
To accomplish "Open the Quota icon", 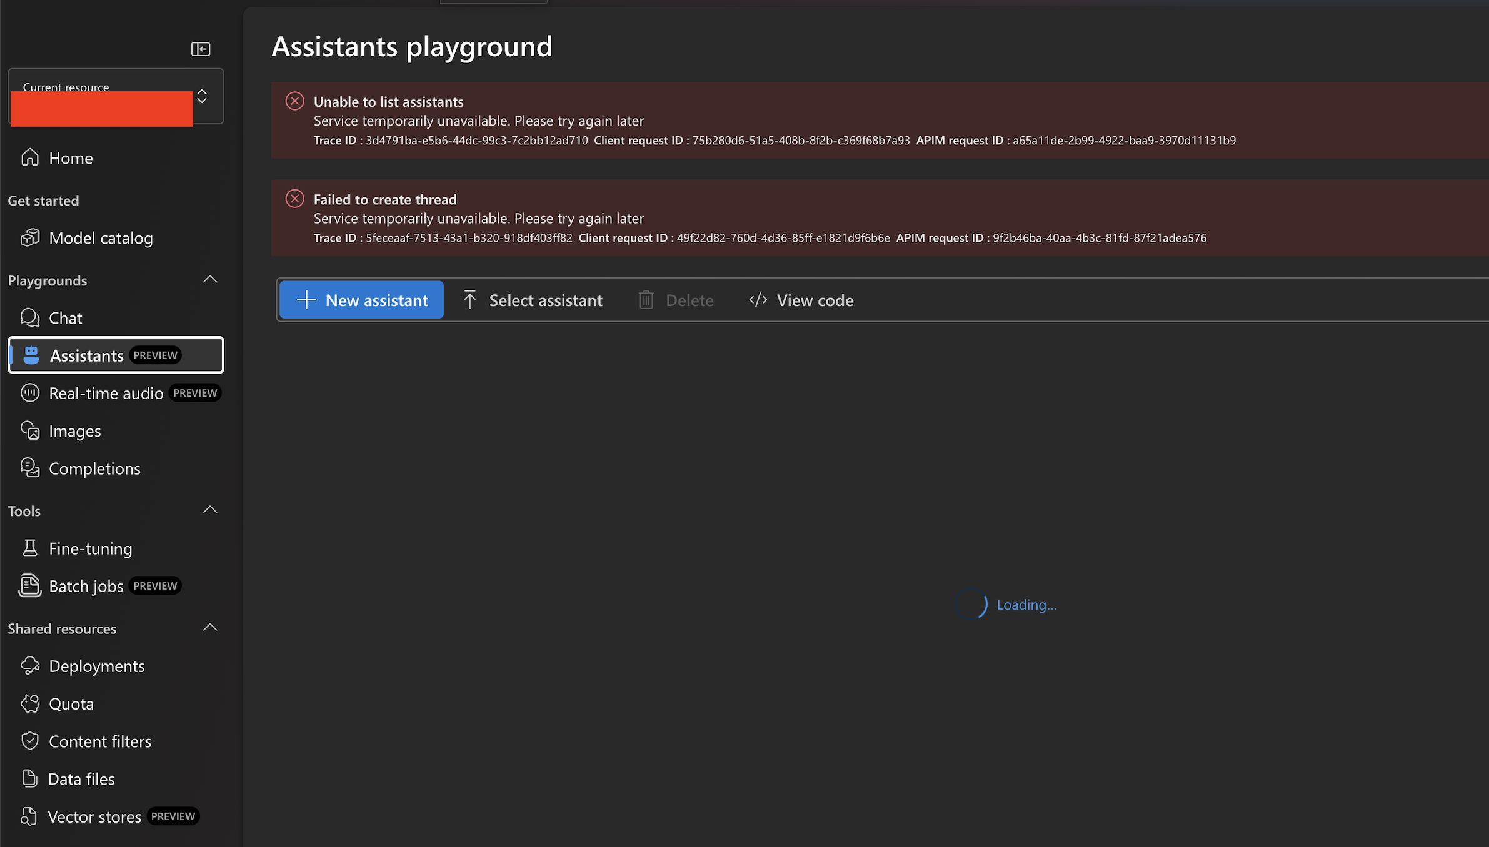I will (x=29, y=703).
